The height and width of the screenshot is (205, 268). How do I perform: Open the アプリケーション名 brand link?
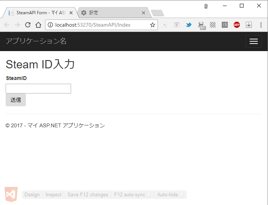pos(36,41)
